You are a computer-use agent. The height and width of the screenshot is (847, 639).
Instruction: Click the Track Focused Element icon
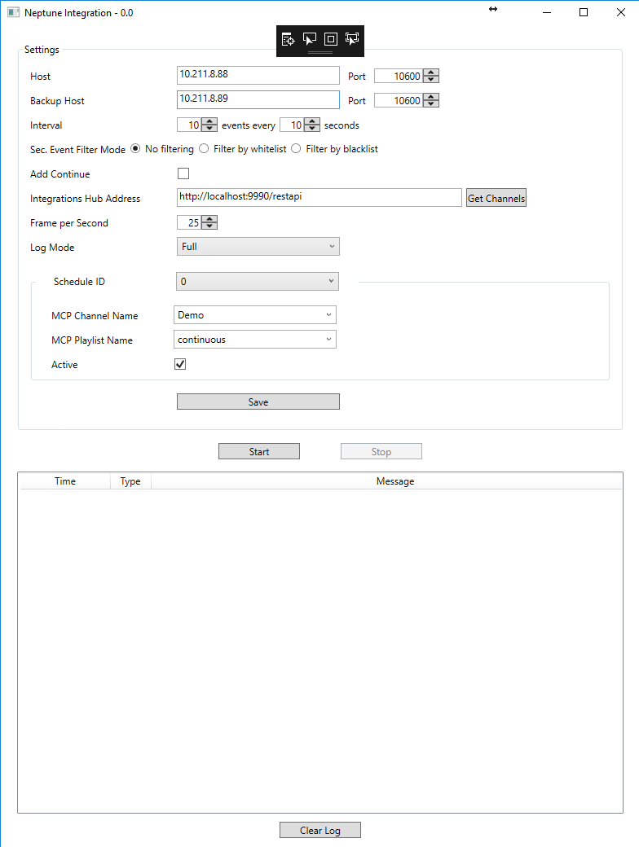click(x=352, y=39)
